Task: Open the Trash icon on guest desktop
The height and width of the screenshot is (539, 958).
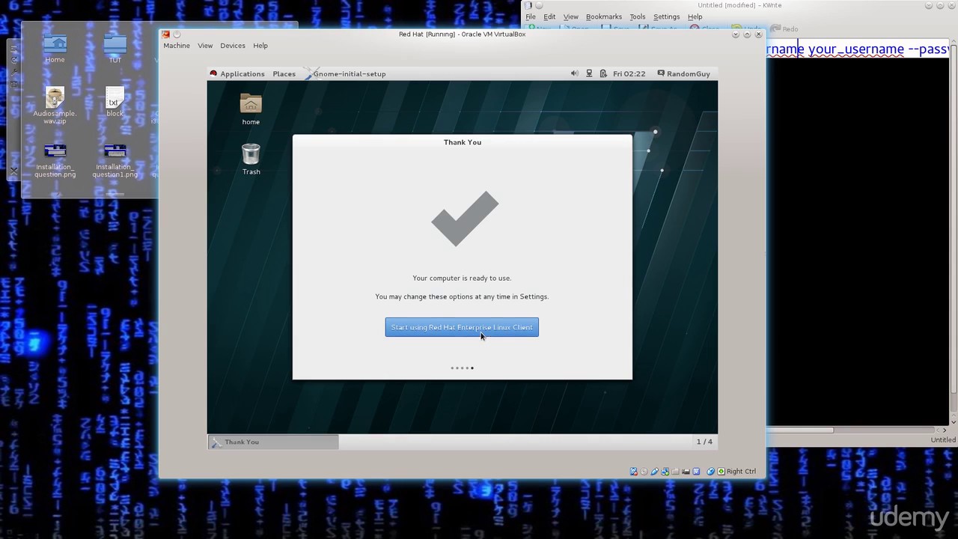Action: tap(251, 159)
